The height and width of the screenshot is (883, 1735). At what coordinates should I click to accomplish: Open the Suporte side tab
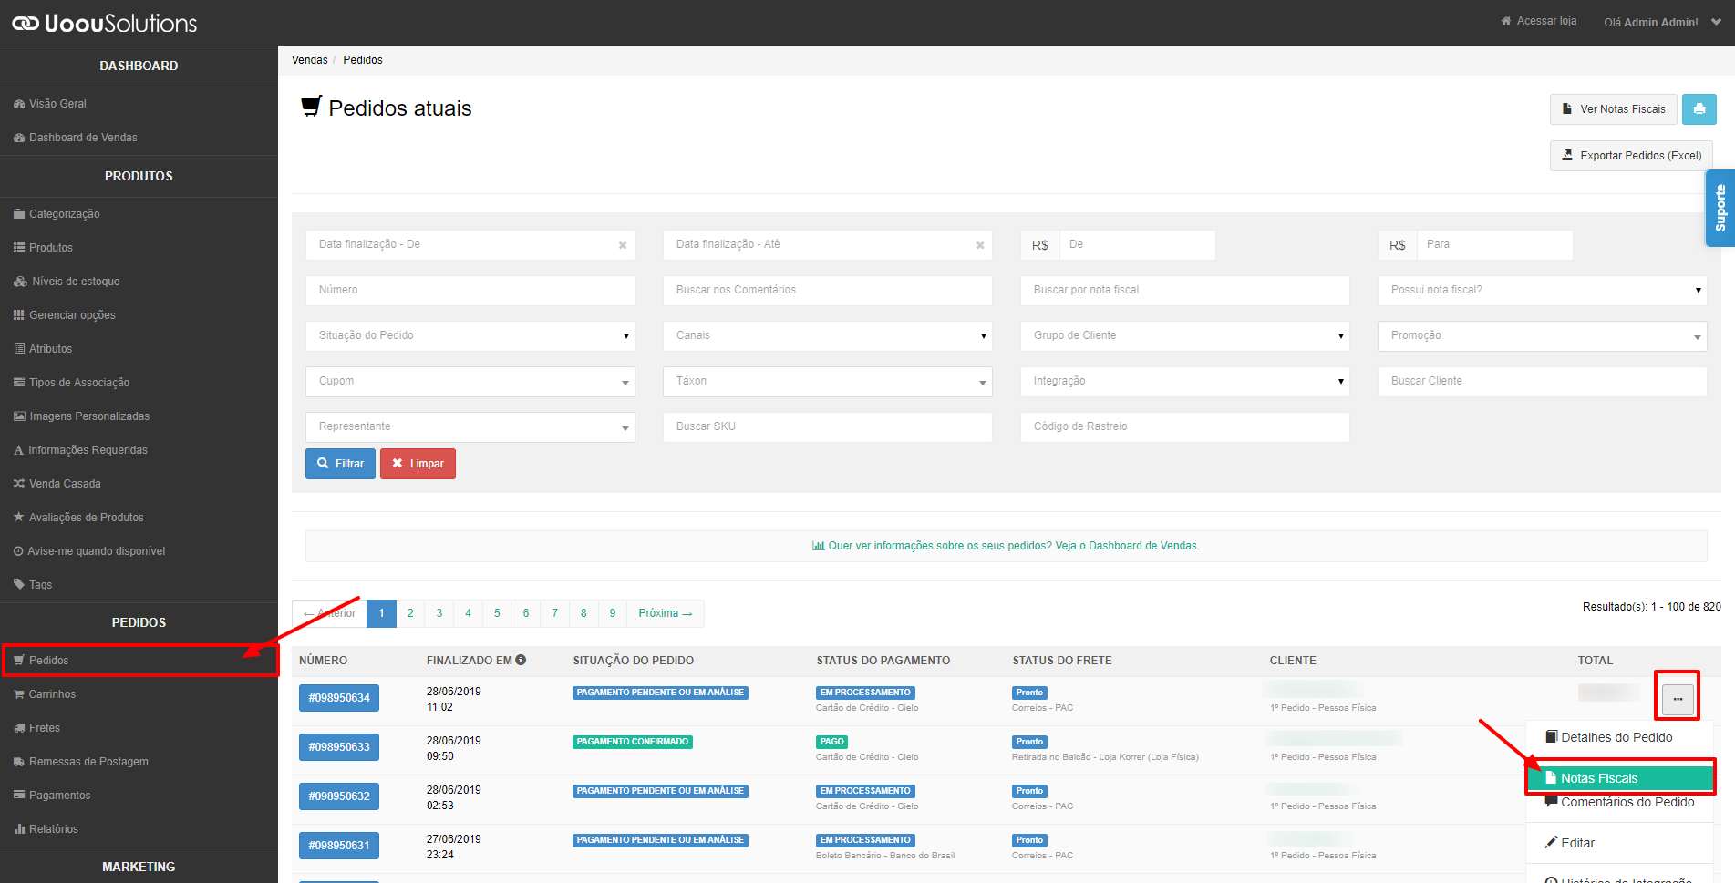(1720, 208)
